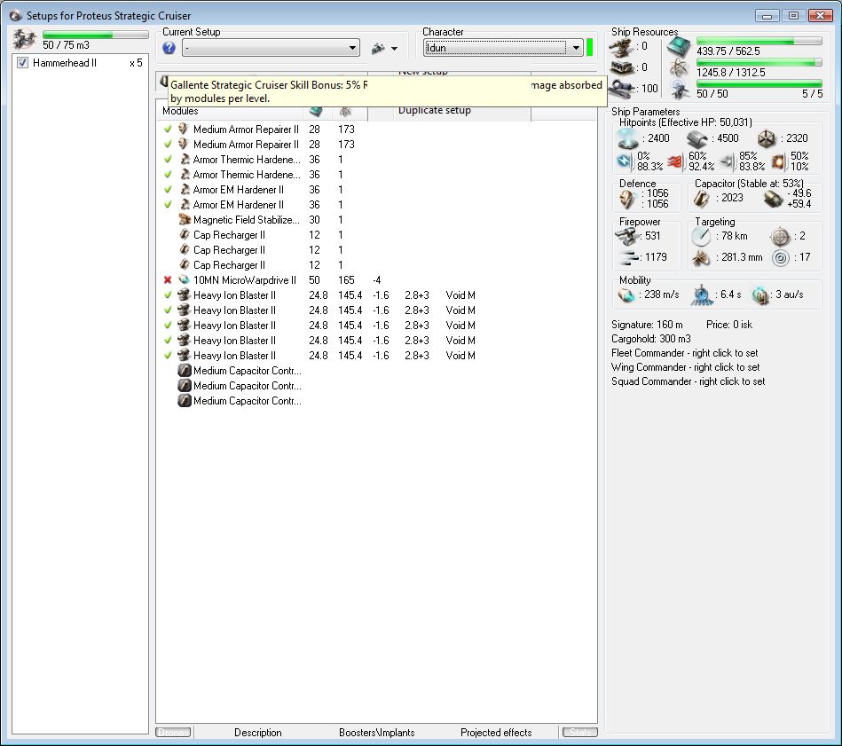Click the green skill indicator beside Character
Viewport: 842px width, 746px height.
[590, 48]
